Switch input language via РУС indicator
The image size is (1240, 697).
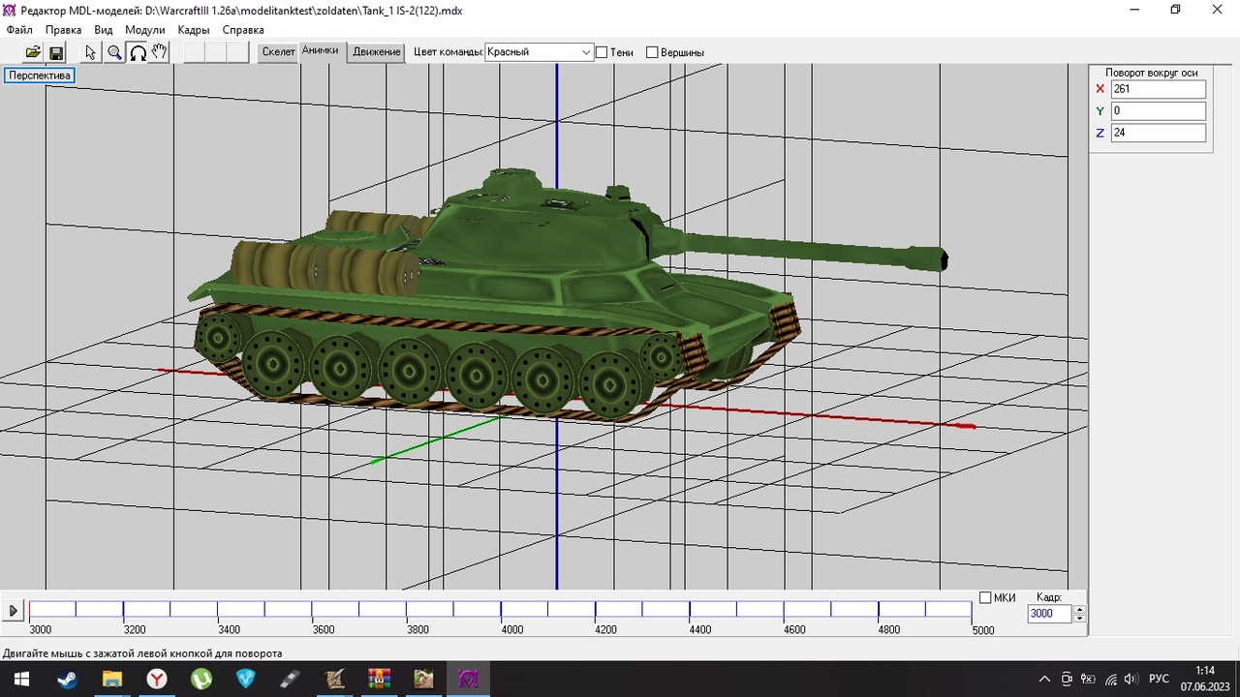(1159, 680)
